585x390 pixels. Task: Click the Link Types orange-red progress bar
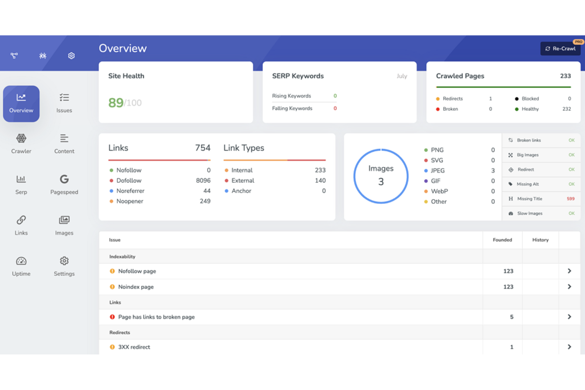pyautogui.click(x=275, y=160)
